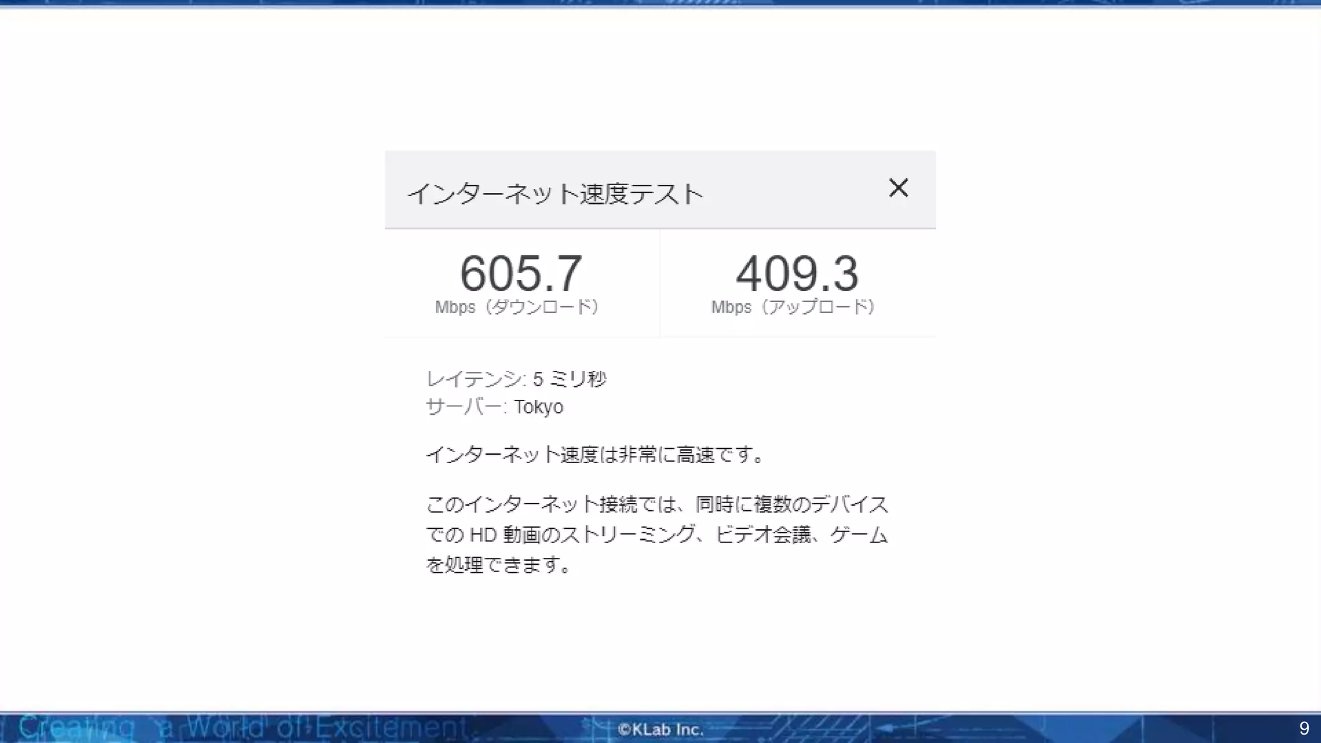Click the を処理できます。 final line
This screenshot has height=743, width=1321.
498,565
